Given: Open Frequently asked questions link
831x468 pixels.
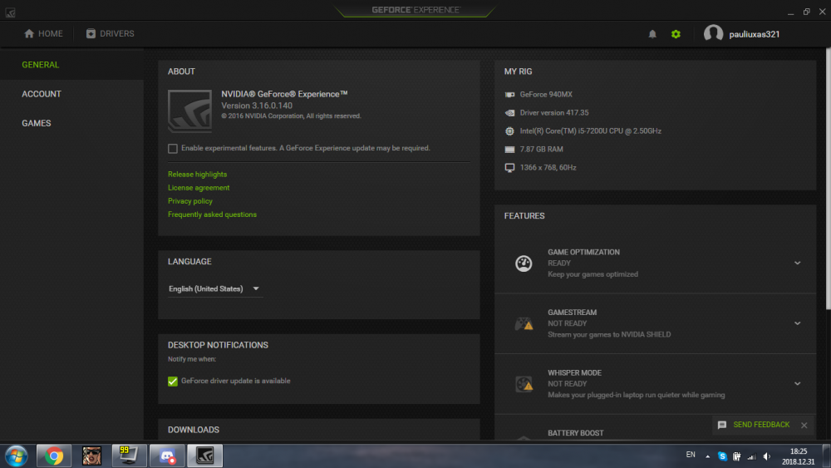Looking at the screenshot, I should pyautogui.click(x=212, y=214).
